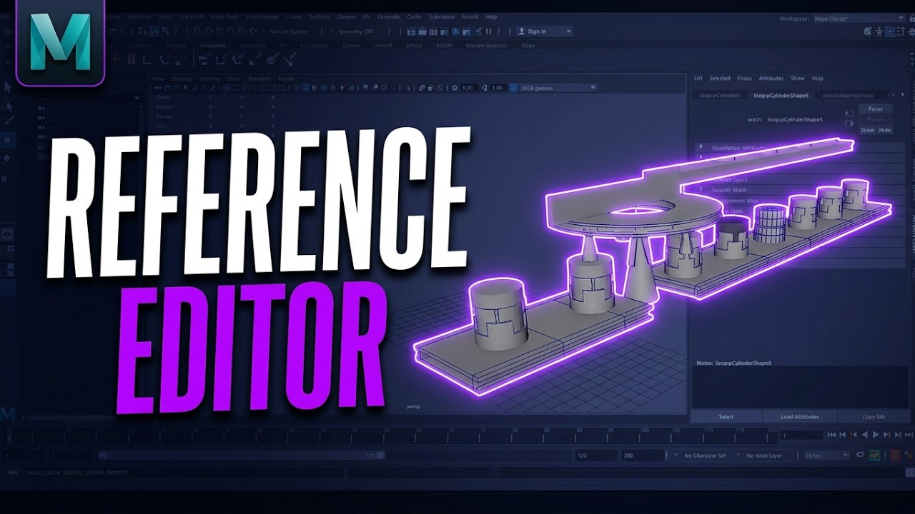Click the viewport exposure 0.00 field
Screen dimensions: 915x514
pyautogui.click(x=468, y=88)
